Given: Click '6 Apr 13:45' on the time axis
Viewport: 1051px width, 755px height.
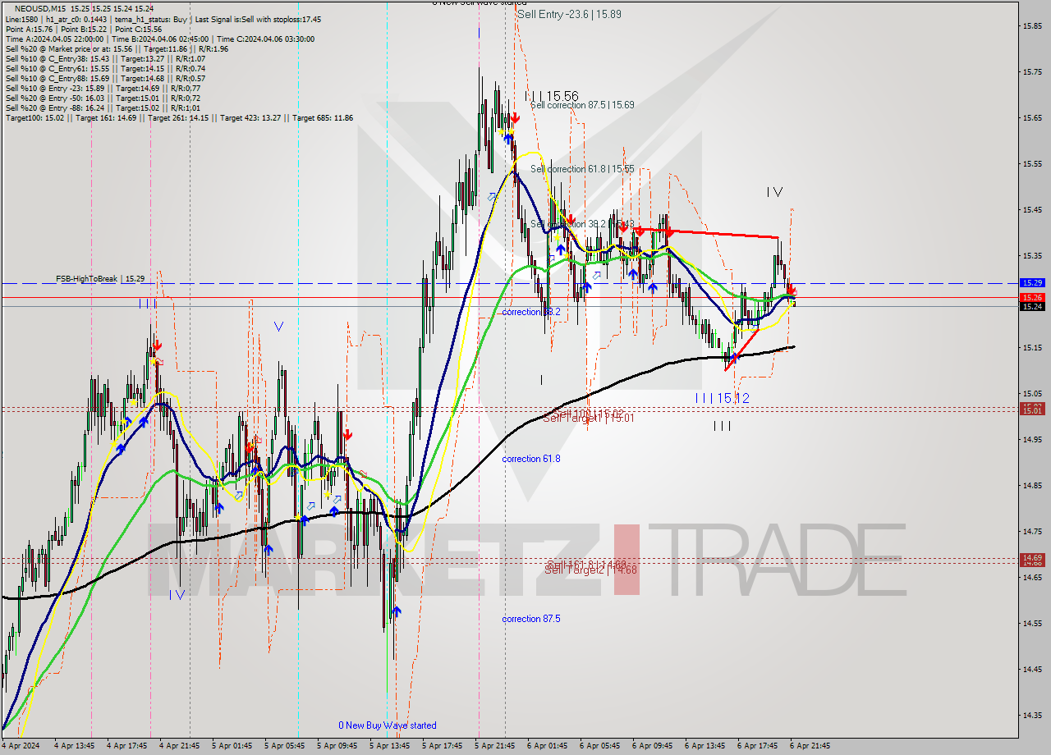Looking at the screenshot, I should point(707,746).
